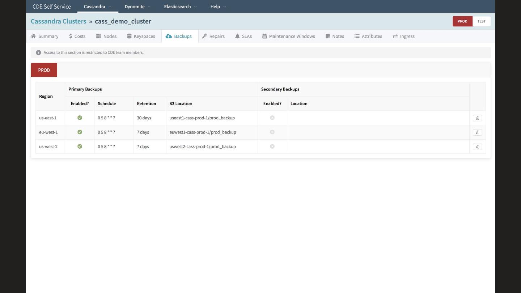Viewport: 521px width, 293px height.
Task: Click the edit icon for eu-west-1 row
Action: 477,132
